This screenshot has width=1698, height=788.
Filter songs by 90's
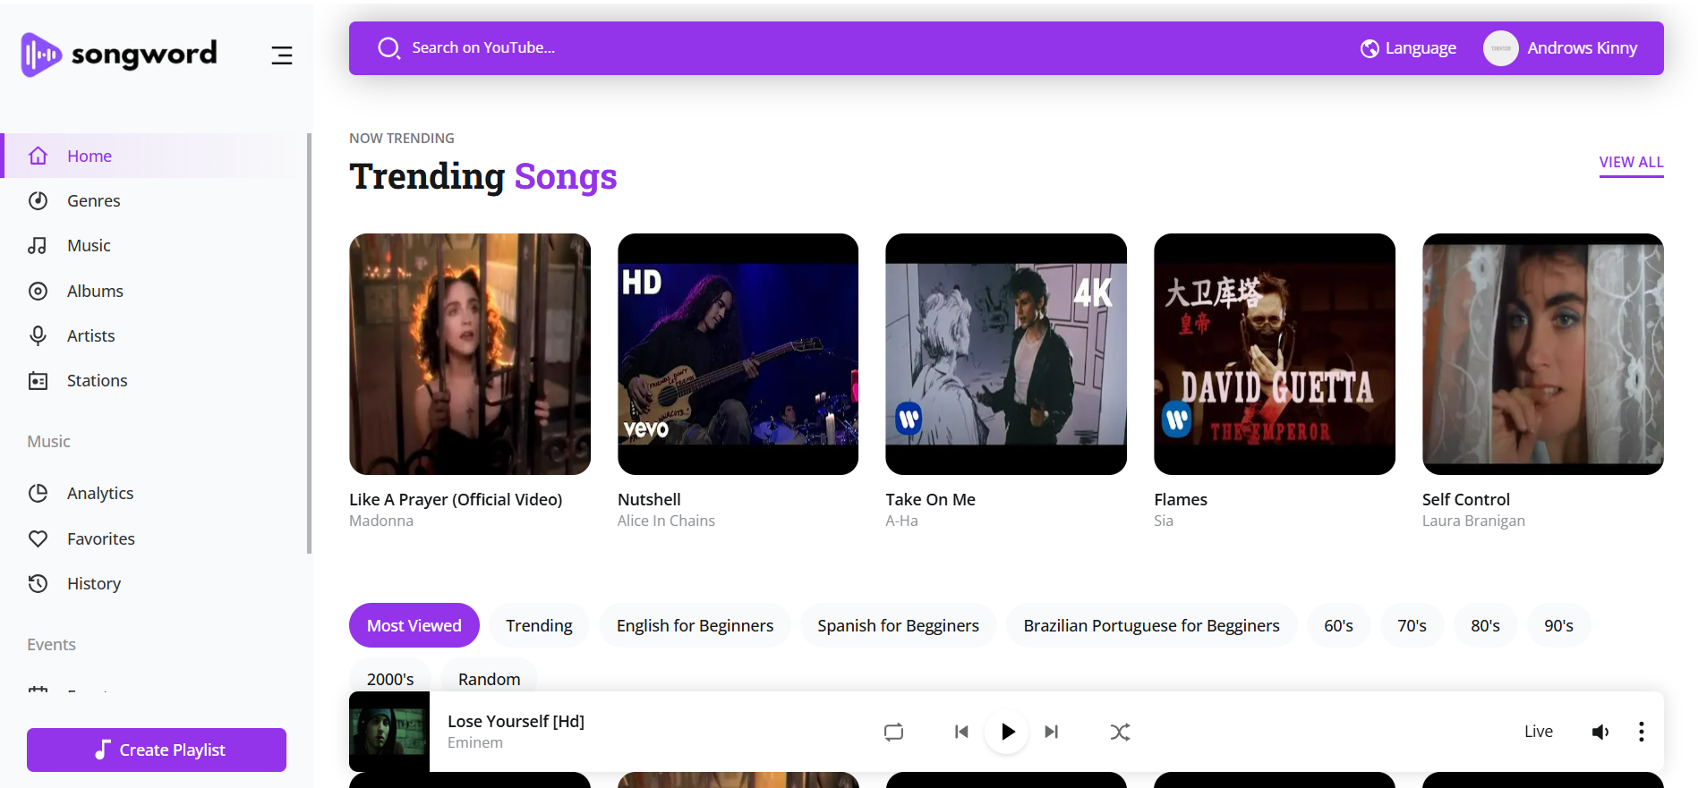click(1558, 625)
